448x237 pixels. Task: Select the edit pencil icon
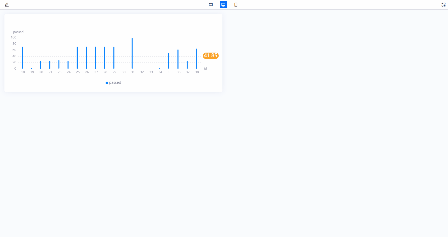[x=7, y=4]
